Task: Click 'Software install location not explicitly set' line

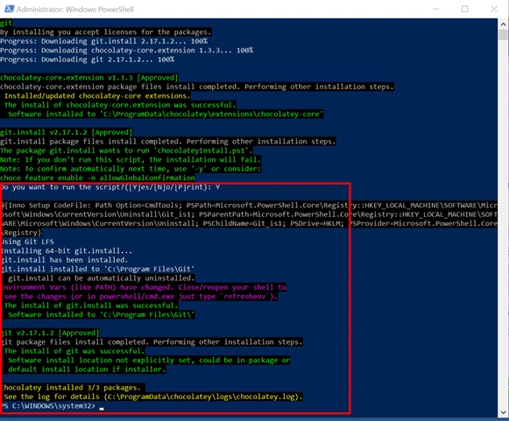Action: [149, 360]
